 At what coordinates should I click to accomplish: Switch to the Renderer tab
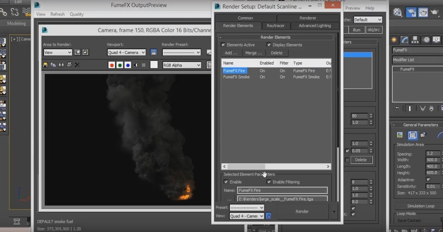(x=308, y=18)
